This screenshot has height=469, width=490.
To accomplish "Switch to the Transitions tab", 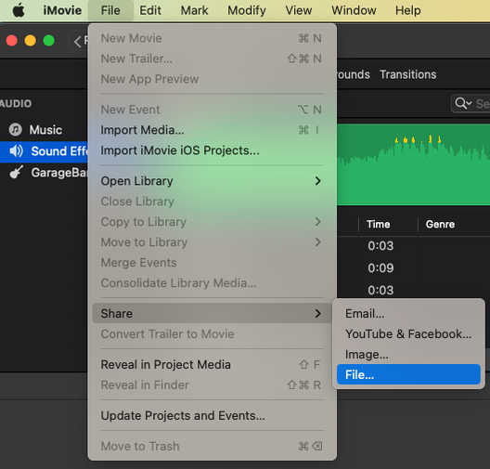I will [x=407, y=74].
